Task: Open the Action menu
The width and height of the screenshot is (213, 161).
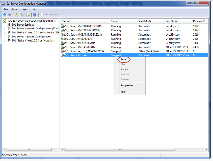Action: coord(15,9)
